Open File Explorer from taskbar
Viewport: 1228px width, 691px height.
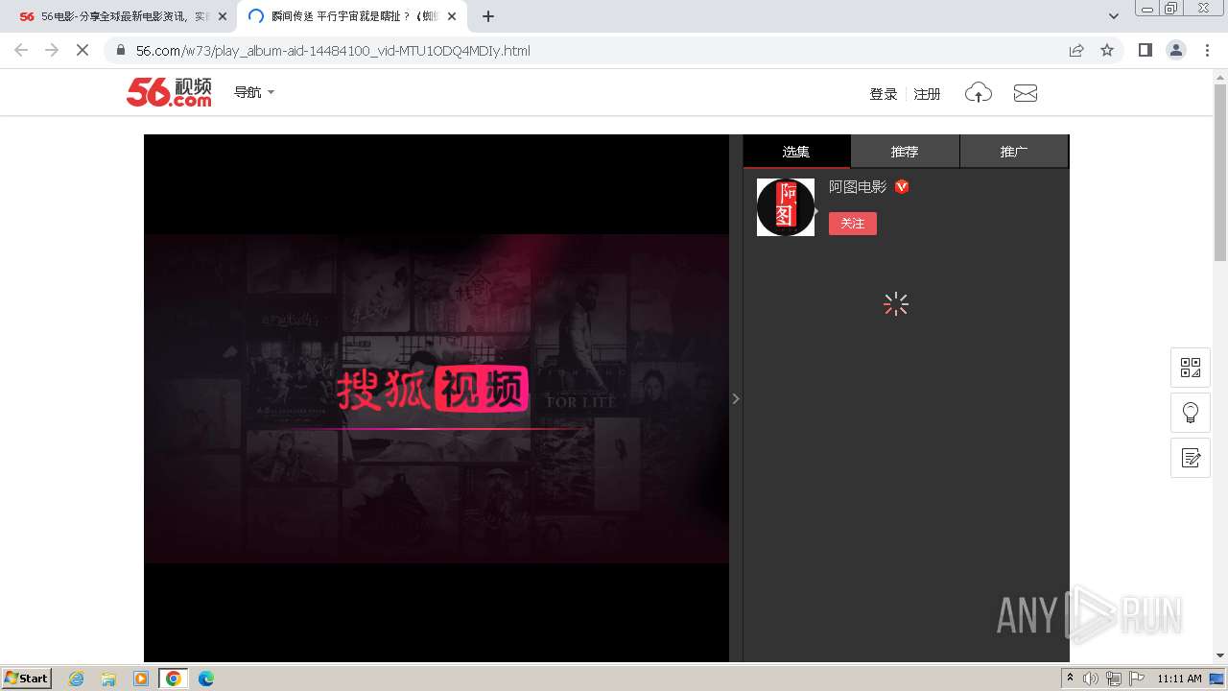[x=108, y=679]
